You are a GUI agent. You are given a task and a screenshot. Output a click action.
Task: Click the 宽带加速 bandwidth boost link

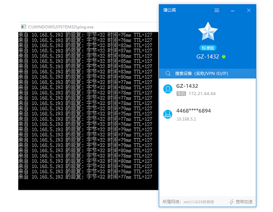tap(244, 202)
